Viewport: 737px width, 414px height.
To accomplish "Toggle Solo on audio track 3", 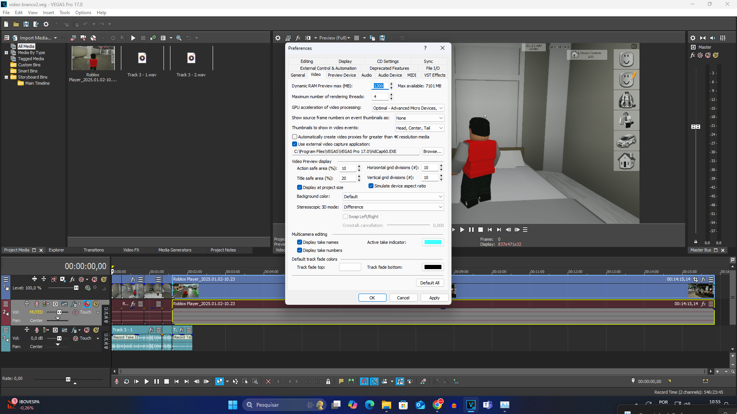I will click(96, 330).
